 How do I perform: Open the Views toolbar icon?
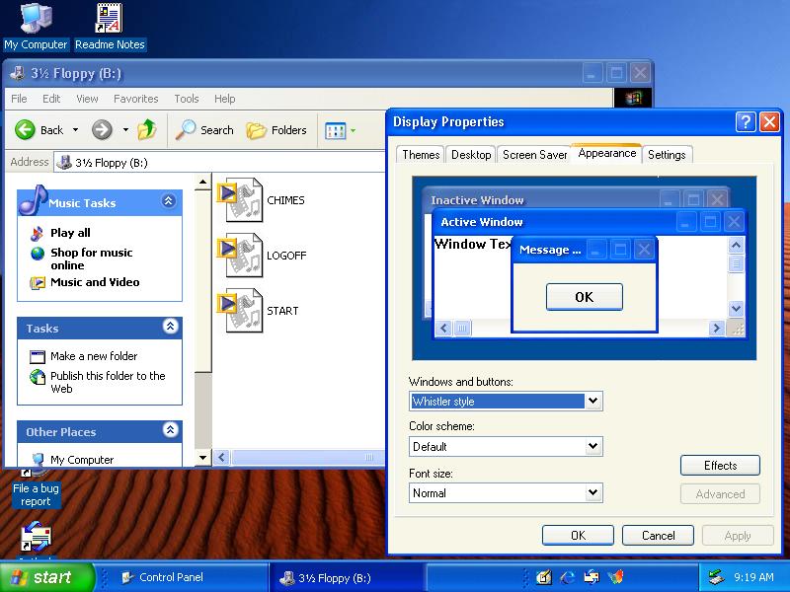click(x=335, y=131)
